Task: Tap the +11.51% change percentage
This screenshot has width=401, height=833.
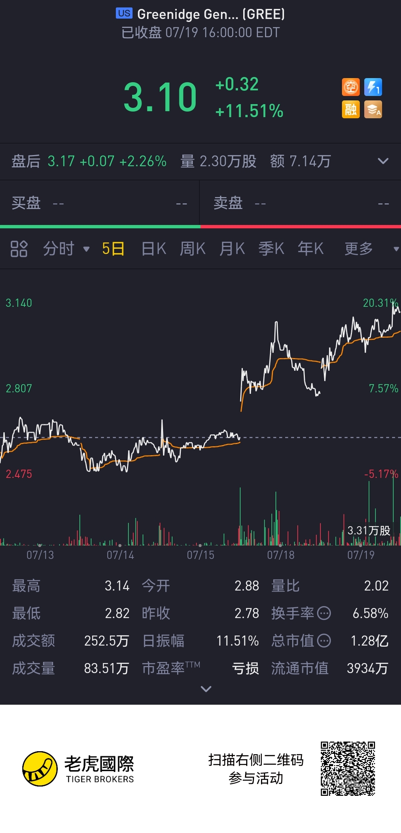Action: [249, 111]
